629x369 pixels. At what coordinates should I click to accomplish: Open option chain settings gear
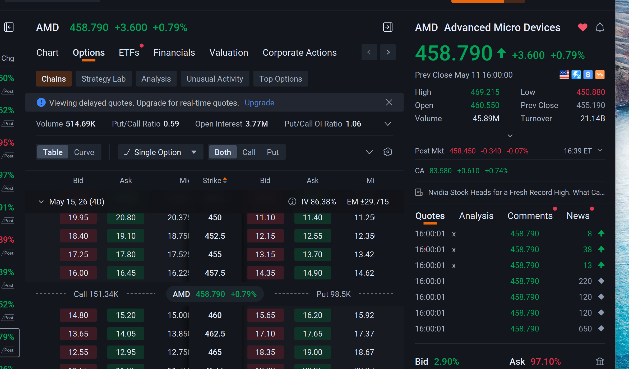(388, 152)
